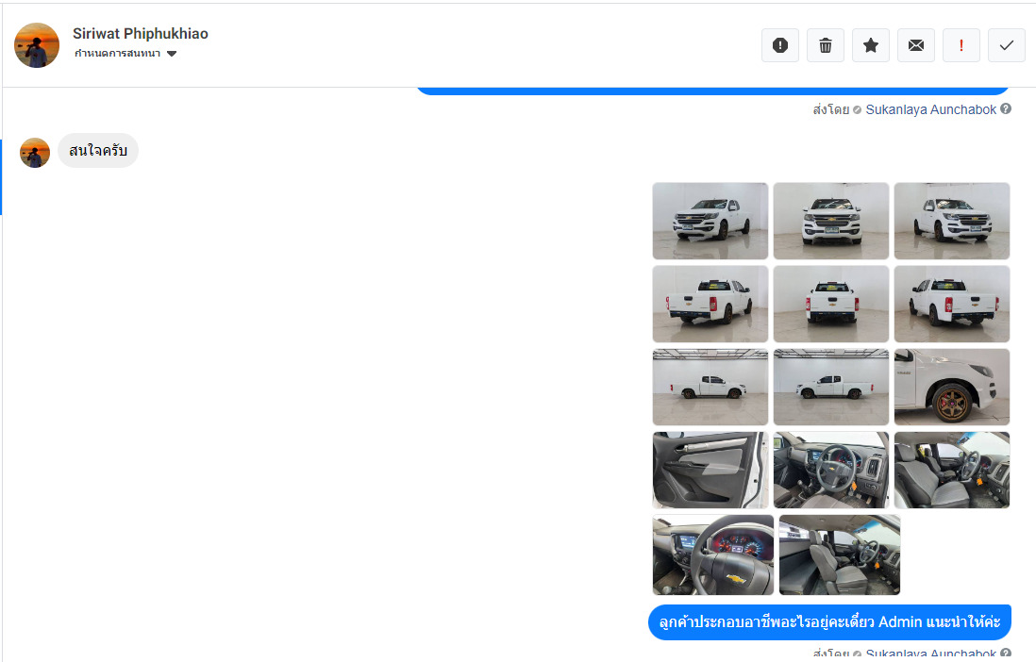This screenshot has width=1036, height=662.
Task: Open rear-right angle photo of the pickup
Action: click(710, 304)
